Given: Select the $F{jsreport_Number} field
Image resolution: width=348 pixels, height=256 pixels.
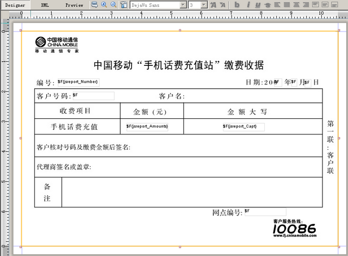Looking at the screenshot, I should click(78, 82).
